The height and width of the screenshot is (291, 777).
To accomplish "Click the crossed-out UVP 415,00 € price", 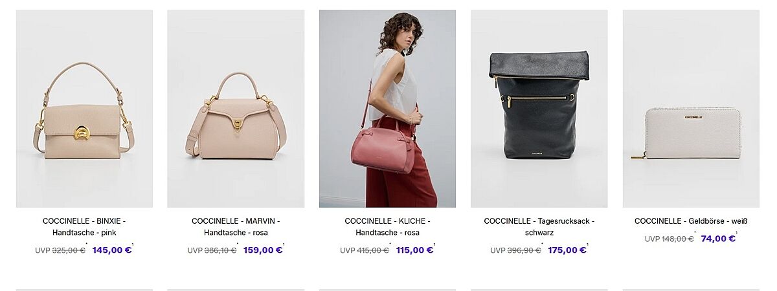I will click(x=365, y=250).
